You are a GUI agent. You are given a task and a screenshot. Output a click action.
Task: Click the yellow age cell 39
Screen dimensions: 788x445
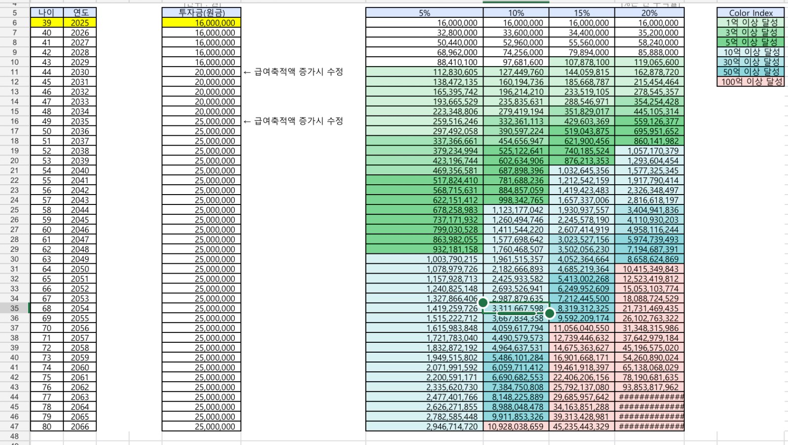[46, 23]
